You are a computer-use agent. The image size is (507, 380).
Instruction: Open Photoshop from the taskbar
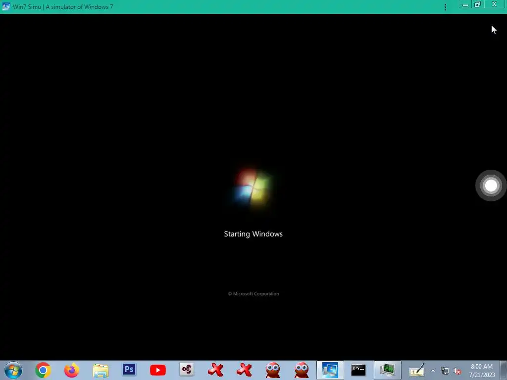click(x=129, y=369)
